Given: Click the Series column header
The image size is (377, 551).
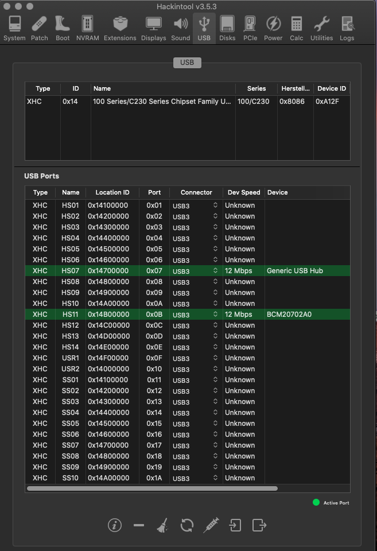Looking at the screenshot, I should (x=256, y=88).
